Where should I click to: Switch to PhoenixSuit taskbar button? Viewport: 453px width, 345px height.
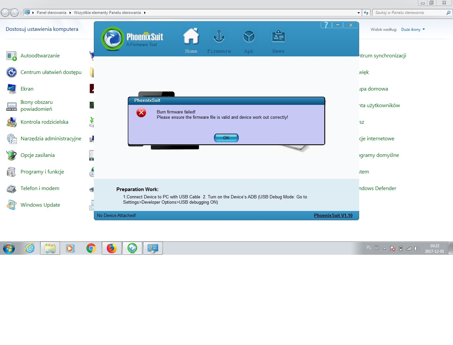[132, 248]
